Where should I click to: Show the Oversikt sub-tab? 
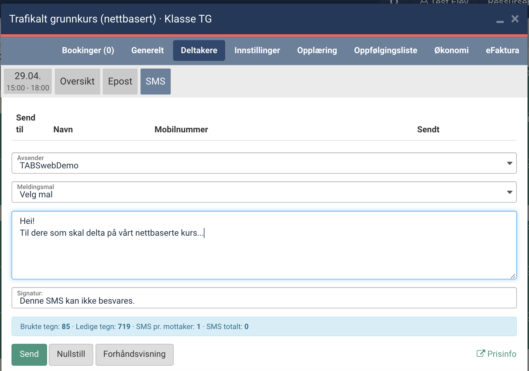pos(77,82)
